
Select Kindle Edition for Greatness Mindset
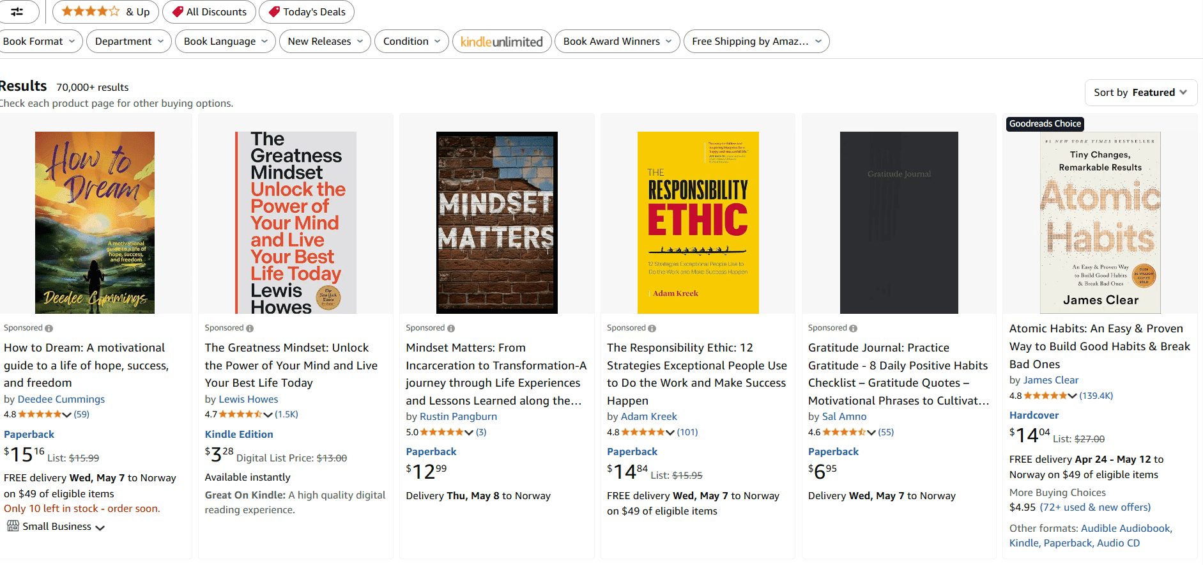(239, 434)
